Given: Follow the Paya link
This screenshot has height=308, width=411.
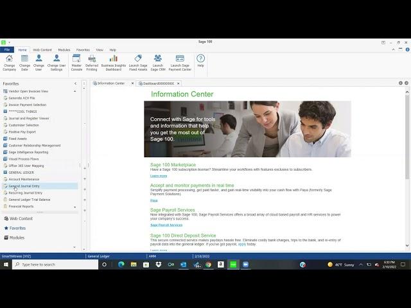Looking at the screenshot, I should coord(154,201).
